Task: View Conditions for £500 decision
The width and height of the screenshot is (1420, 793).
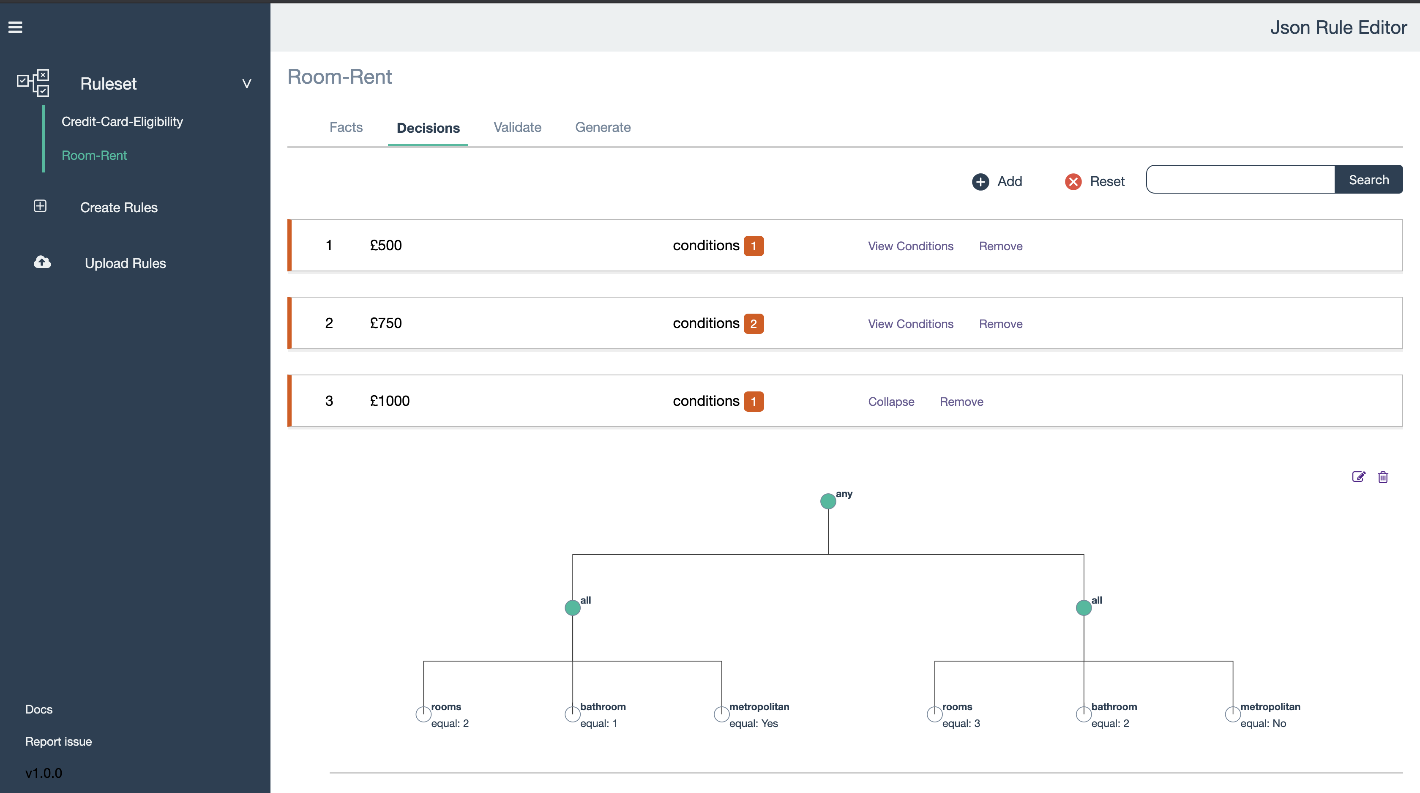Action: 910,246
